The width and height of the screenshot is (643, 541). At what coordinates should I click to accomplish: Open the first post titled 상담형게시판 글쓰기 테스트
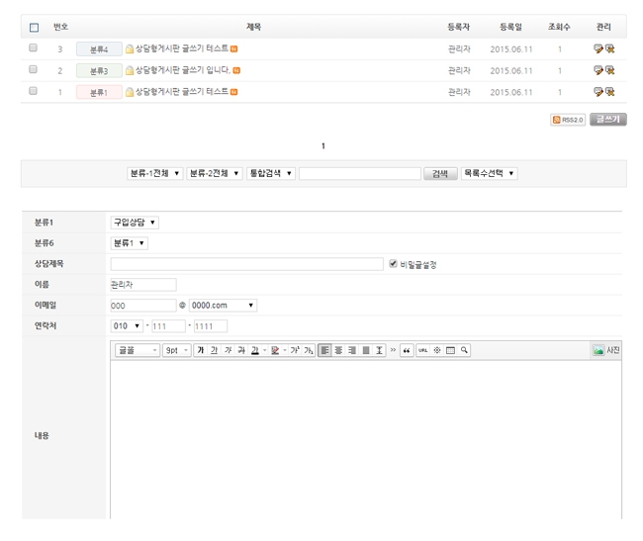[181, 48]
